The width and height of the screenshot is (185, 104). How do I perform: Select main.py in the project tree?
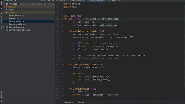point(15,18)
